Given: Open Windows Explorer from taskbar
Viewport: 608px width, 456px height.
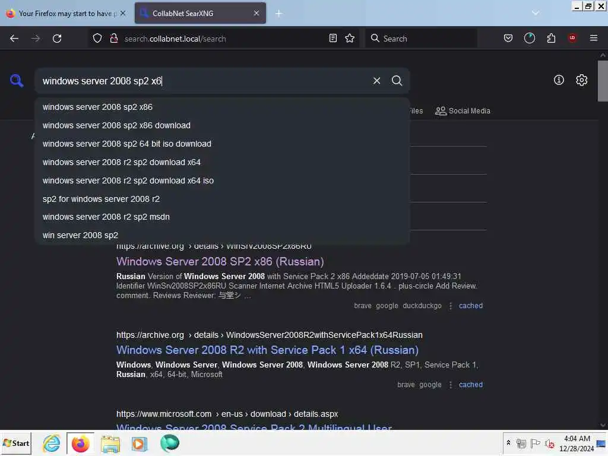Looking at the screenshot, I should tap(110, 444).
